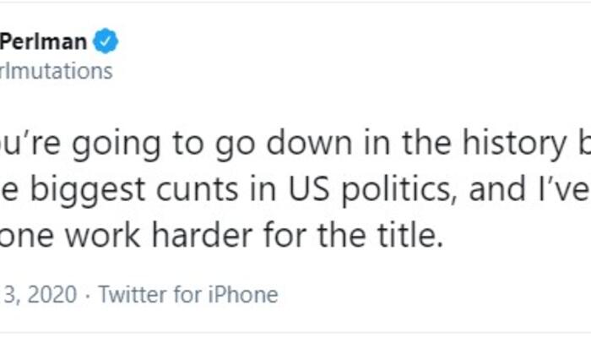Click the blue verified badge icon
Screen dimensions: 591x338
click(x=106, y=40)
